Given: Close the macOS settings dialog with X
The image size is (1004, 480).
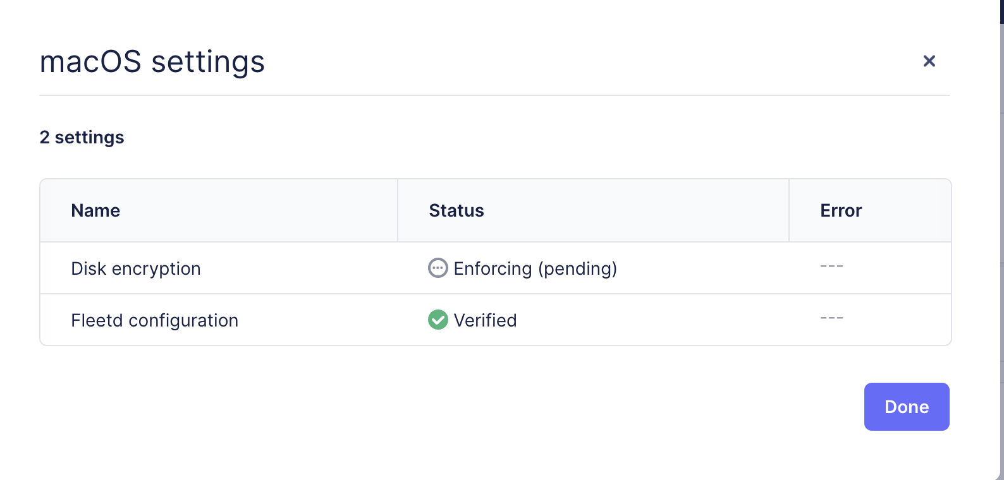Looking at the screenshot, I should 929,61.
